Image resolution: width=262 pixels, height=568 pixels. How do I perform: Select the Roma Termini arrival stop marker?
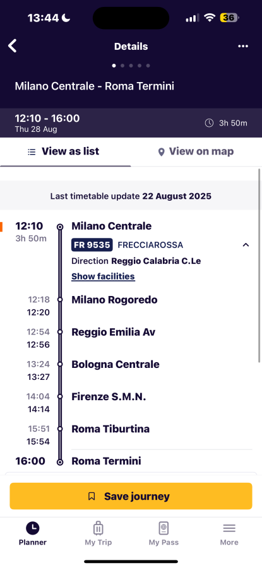pyautogui.click(x=60, y=462)
